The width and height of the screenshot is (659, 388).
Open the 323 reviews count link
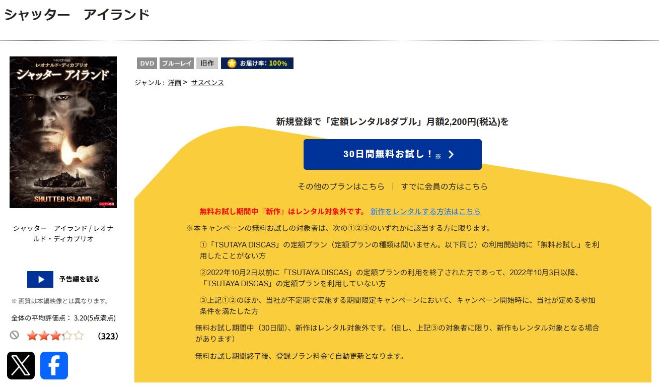click(108, 336)
